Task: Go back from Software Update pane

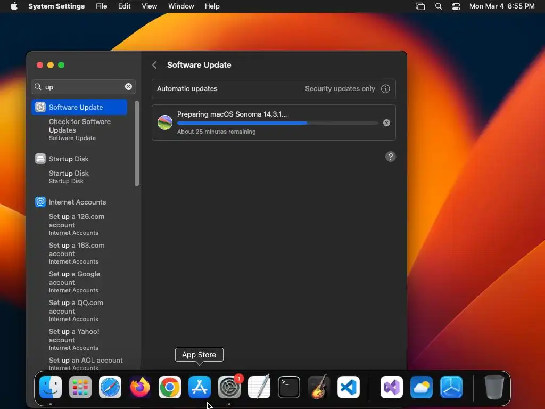Action: click(x=155, y=65)
